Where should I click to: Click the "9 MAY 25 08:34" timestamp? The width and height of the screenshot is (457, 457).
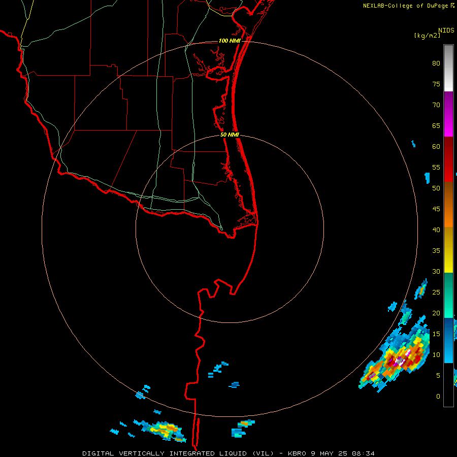click(343, 453)
